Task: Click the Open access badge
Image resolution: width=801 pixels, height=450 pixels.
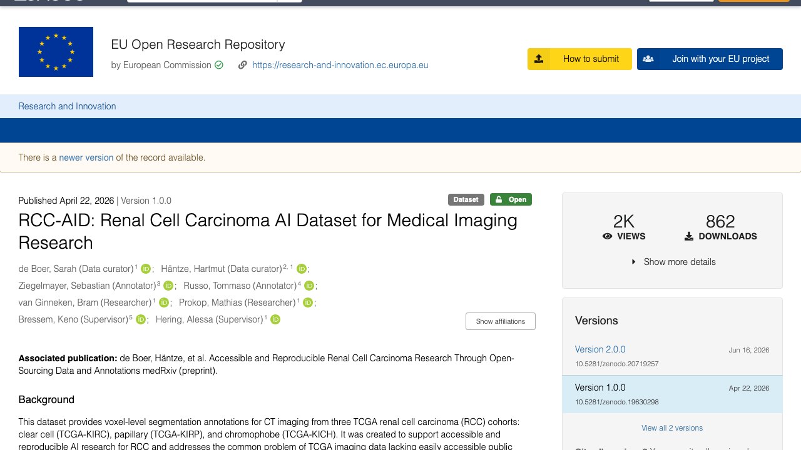Action: (x=511, y=199)
